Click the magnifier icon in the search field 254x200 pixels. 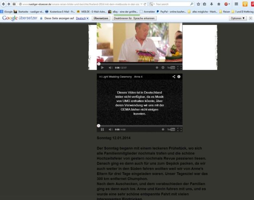192,4
